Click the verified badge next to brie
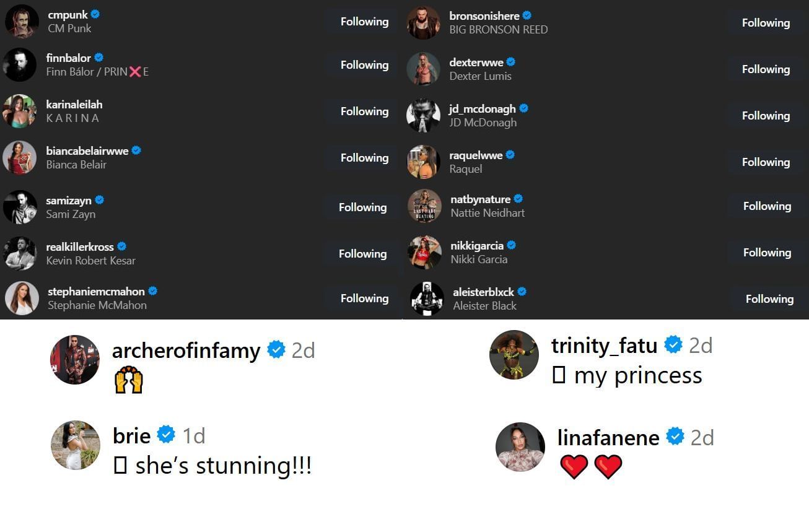 point(166,435)
